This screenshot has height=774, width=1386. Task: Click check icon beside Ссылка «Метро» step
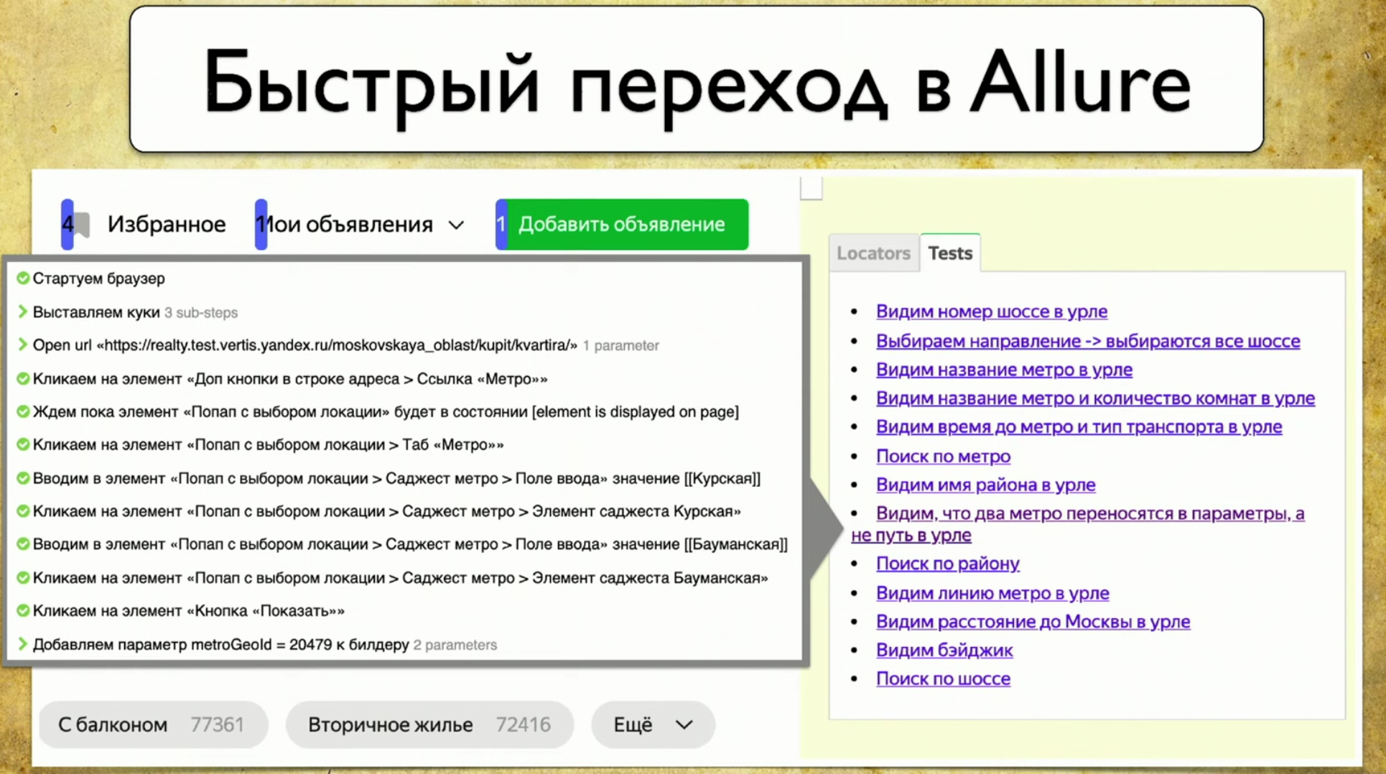[23, 378]
